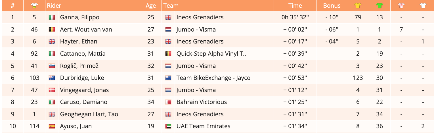Click the polka dot jersey header icon
The height and width of the screenshot is (133, 436).
pyautogui.click(x=401, y=6)
